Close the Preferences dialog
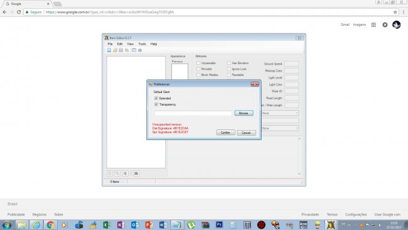The image size is (408, 230). pyautogui.click(x=254, y=84)
